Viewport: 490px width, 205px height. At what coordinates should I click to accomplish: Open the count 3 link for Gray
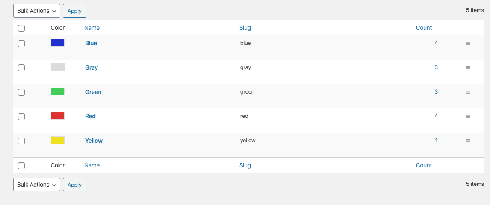tap(436, 67)
